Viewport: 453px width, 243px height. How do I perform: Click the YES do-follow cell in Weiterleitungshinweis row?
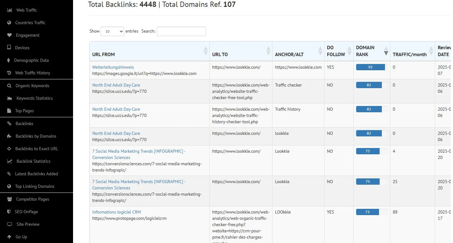339,70
